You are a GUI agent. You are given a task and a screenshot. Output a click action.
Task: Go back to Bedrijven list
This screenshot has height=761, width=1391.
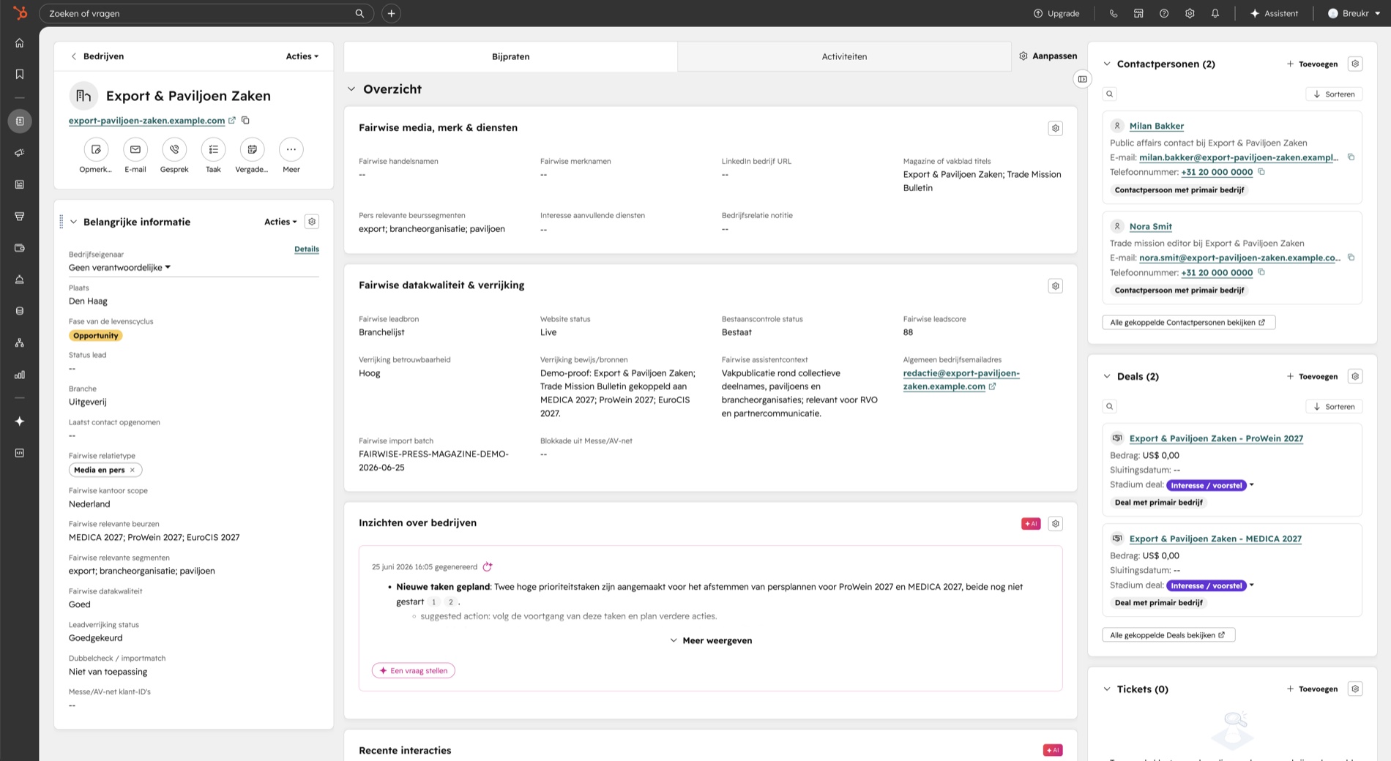[x=97, y=56]
